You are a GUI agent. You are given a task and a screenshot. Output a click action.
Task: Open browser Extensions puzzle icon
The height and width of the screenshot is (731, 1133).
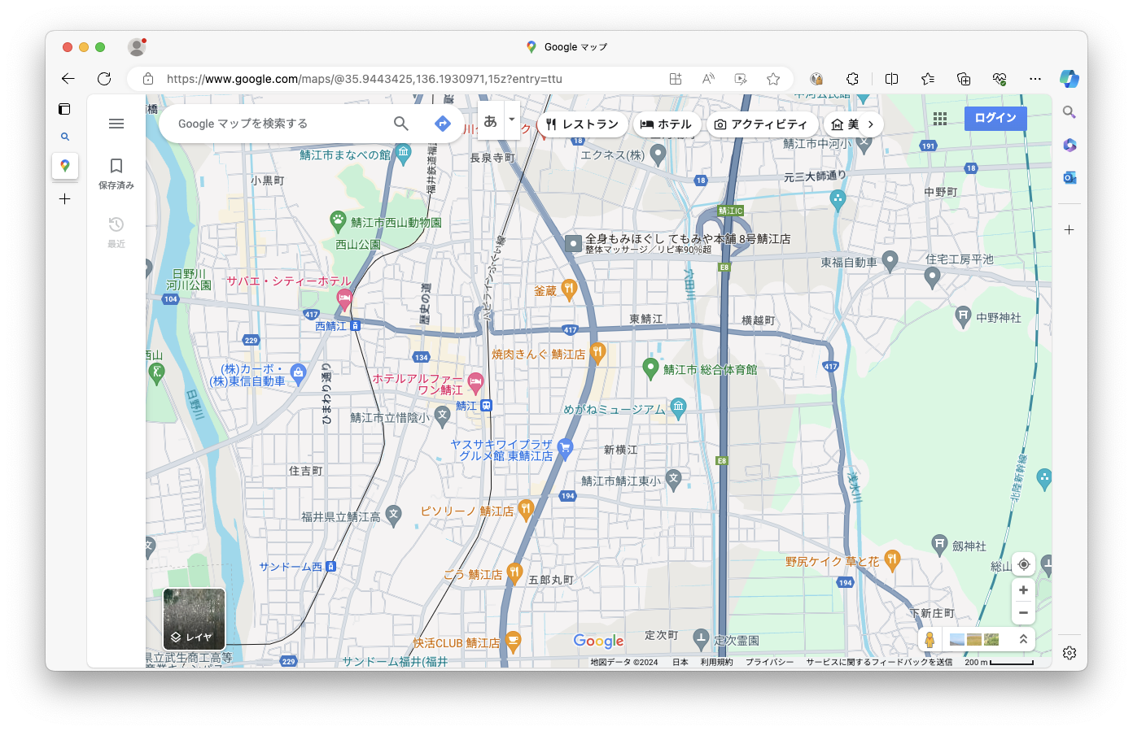(x=852, y=79)
